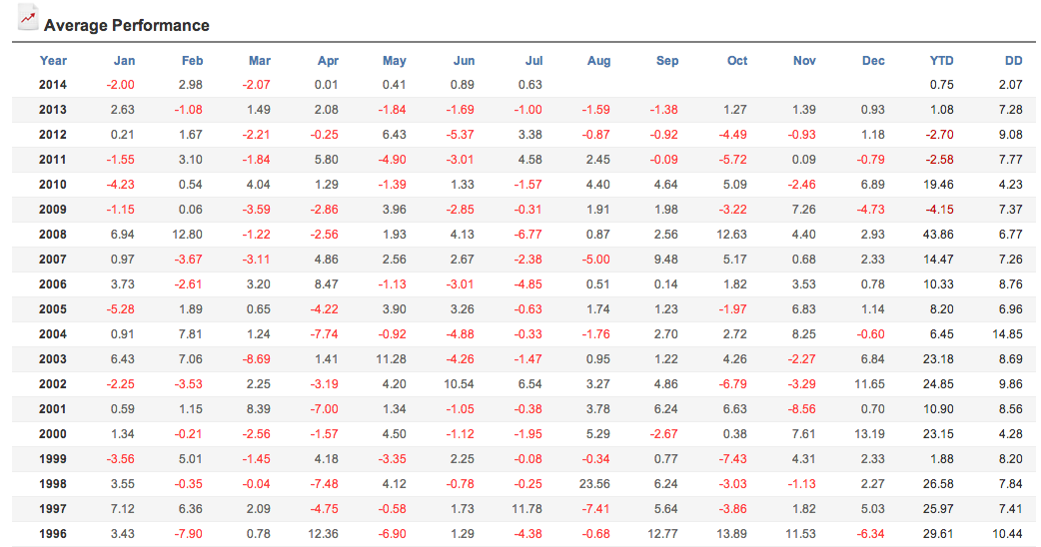Image resolution: width=1041 pixels, height=547 pixels.
Task: Click the 2013 year row label
Action: click(52, 110)
